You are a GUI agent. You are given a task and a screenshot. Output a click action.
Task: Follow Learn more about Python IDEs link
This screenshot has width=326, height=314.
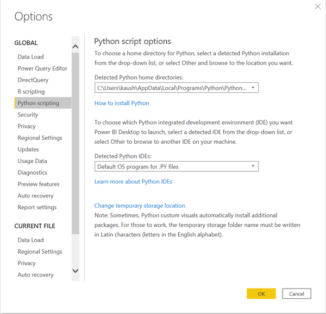click(x=133, y=182)
